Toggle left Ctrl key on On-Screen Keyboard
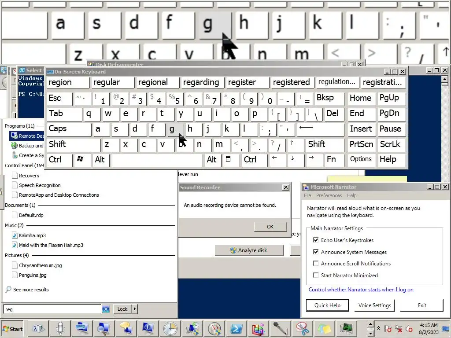Viewport: 451px width, 338px height. pos(59,160)
